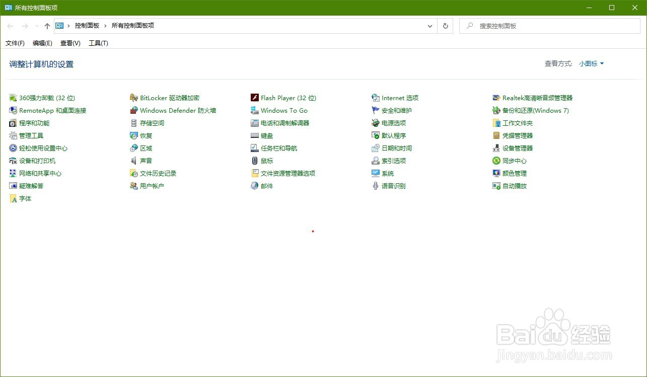Click the 程序和功能 icon
The image size is (647, 377).
(13, 123)
